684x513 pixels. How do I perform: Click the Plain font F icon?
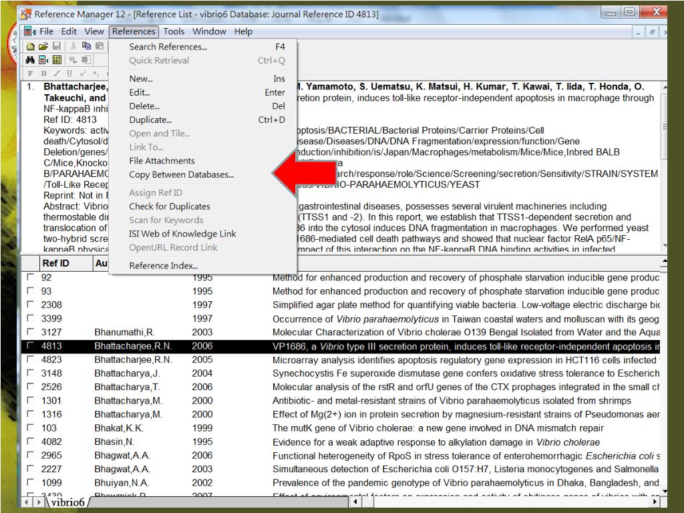[30, 73]
